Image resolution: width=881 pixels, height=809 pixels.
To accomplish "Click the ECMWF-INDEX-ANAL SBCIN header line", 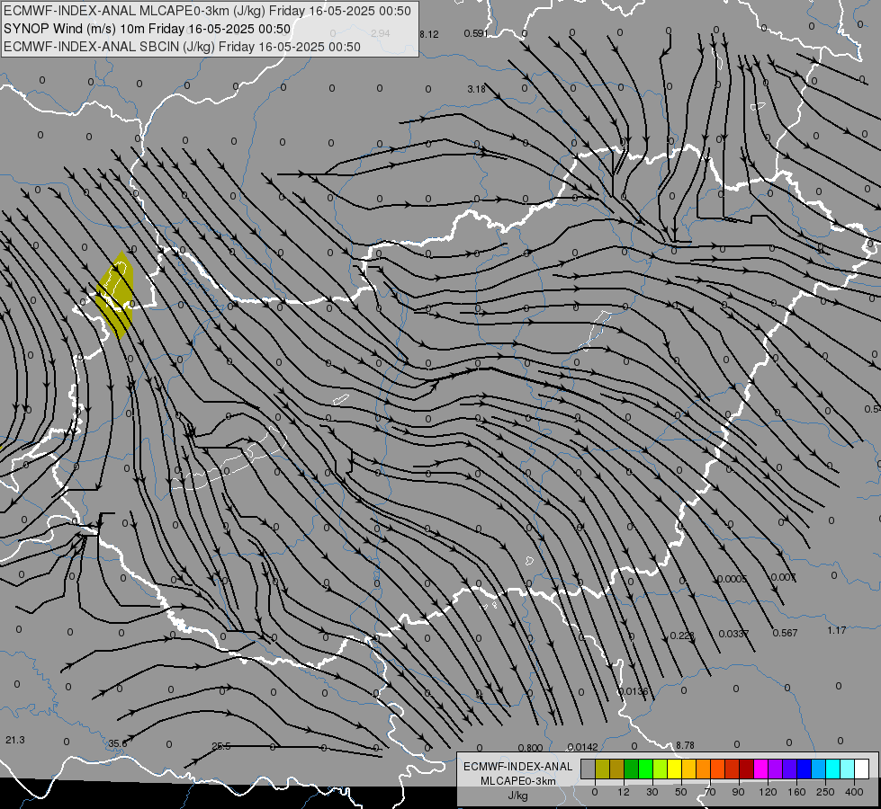I will tap(182, 47).
